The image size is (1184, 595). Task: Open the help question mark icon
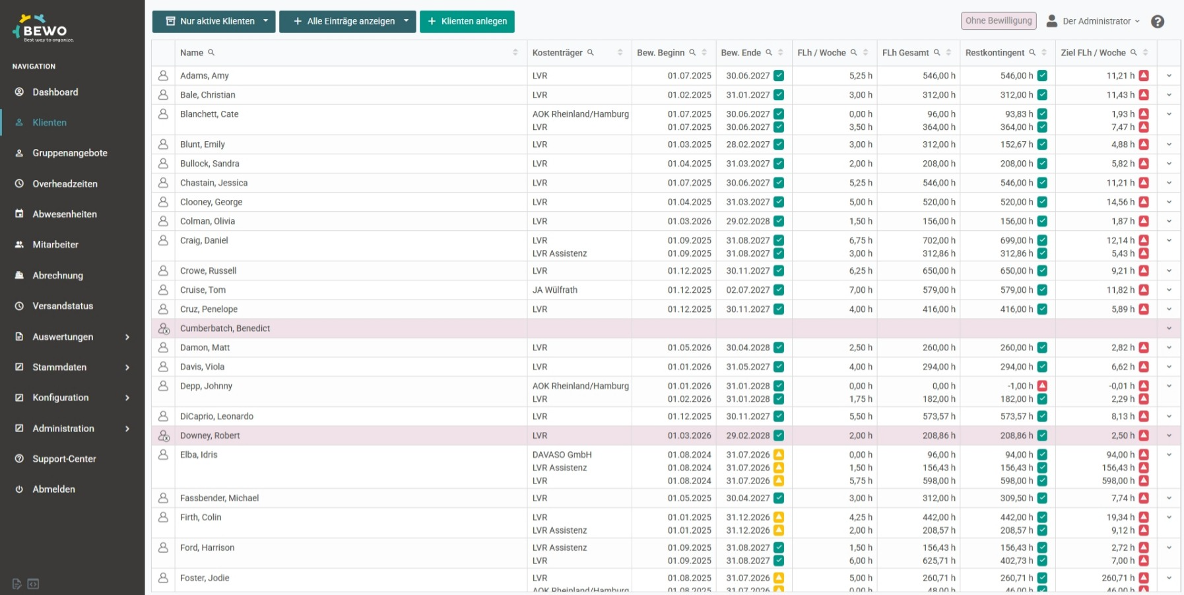click(x=1158, y=21)
